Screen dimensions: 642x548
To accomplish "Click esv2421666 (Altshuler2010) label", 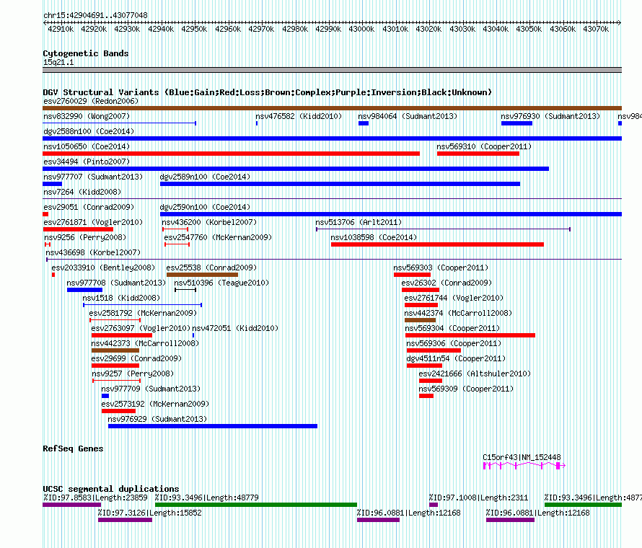I will pos(475,374).
